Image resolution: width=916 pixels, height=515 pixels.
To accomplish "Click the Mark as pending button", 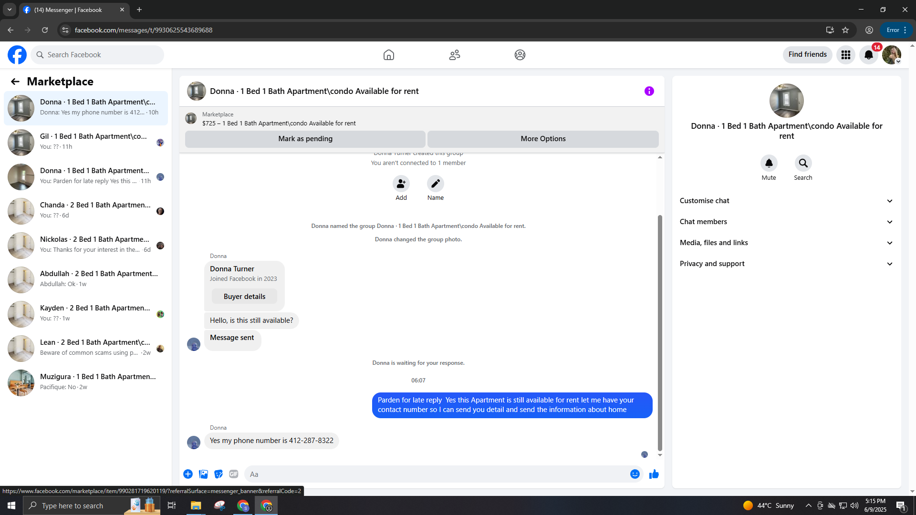I will tap(305, 139).
